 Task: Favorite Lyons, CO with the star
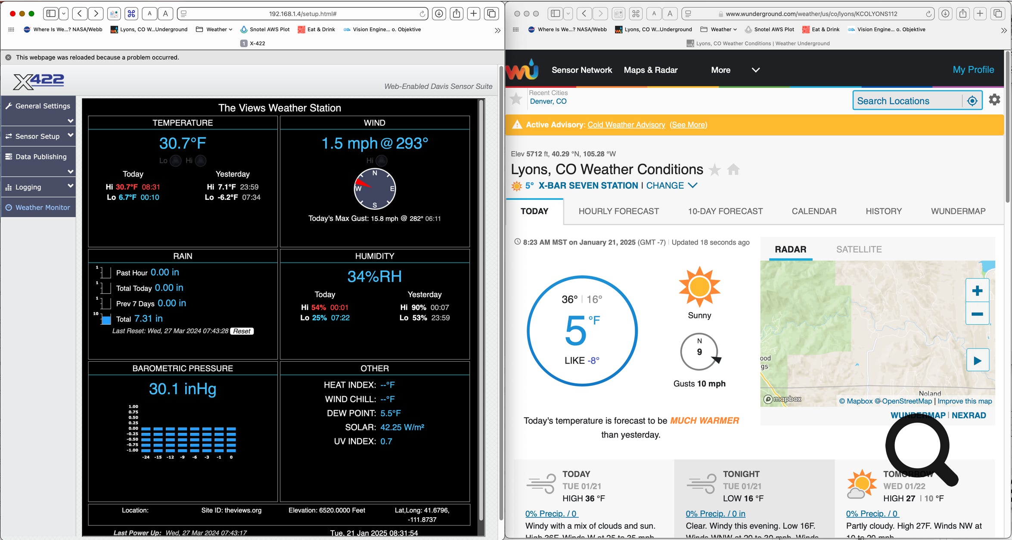pyautogui.click(x=714, y=170)
